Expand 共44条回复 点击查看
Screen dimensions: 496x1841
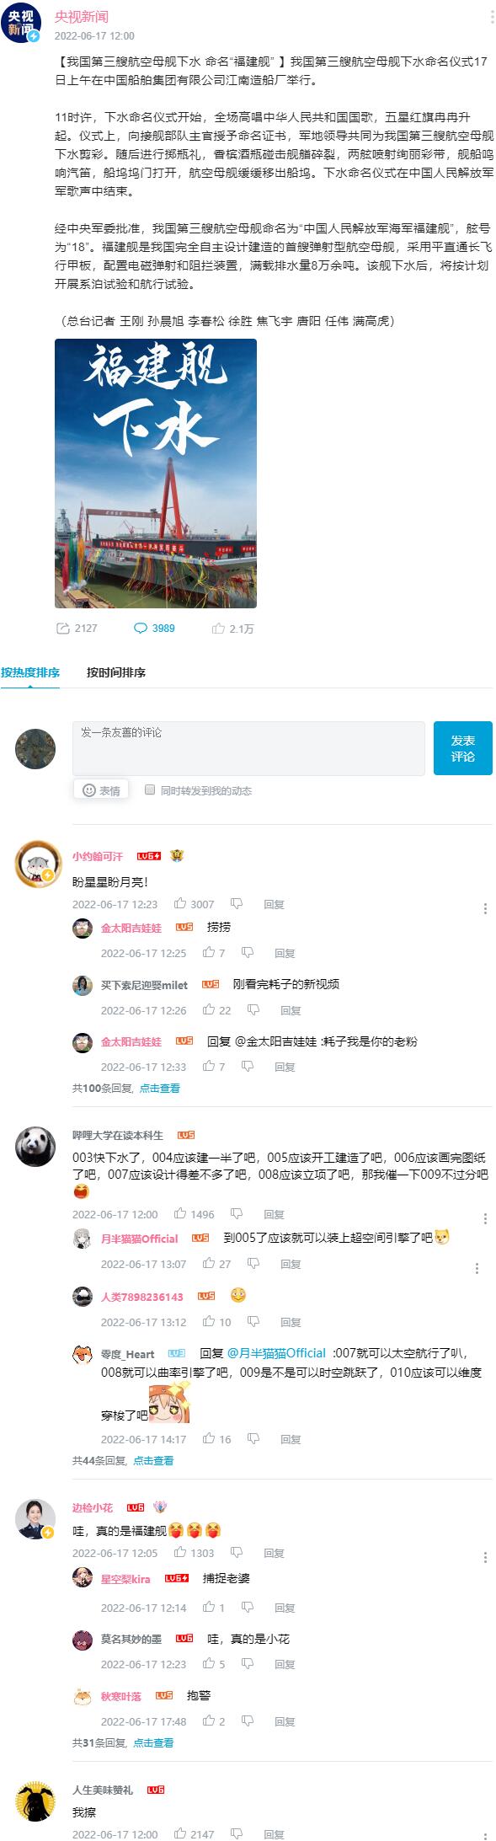(123, 1460)
